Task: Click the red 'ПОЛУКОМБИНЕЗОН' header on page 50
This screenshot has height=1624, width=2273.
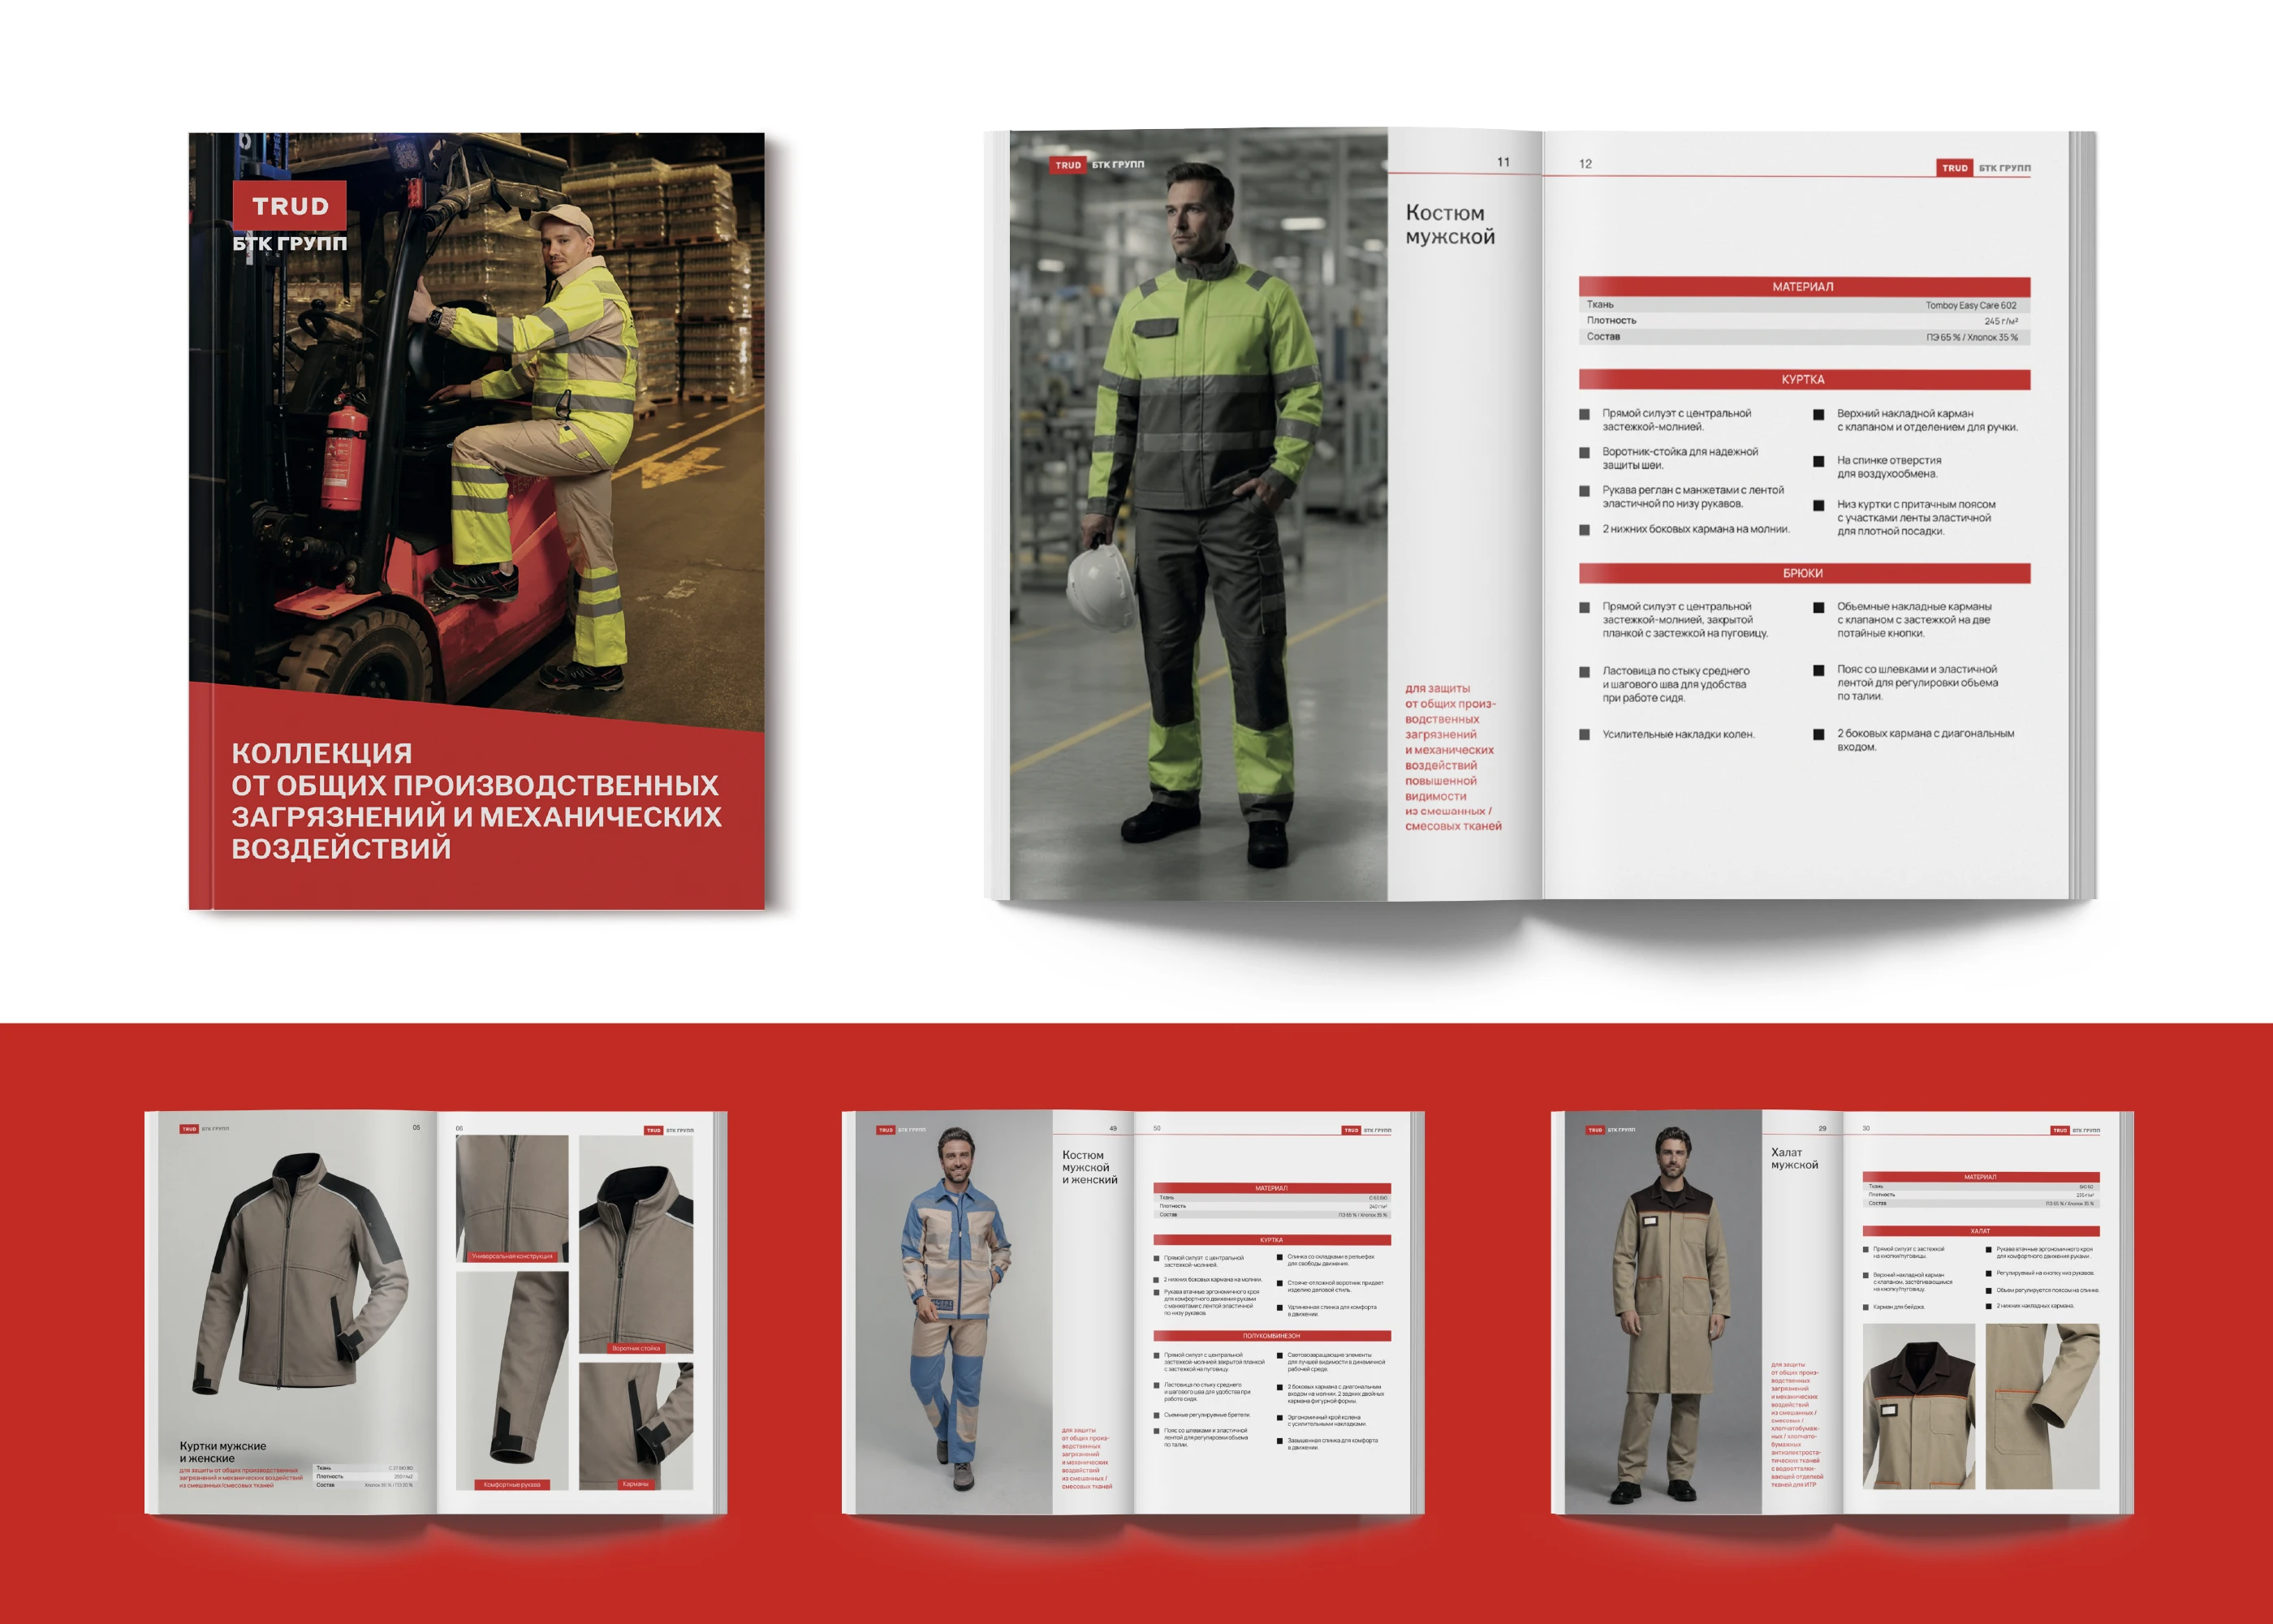Action: point(1272,1336)
